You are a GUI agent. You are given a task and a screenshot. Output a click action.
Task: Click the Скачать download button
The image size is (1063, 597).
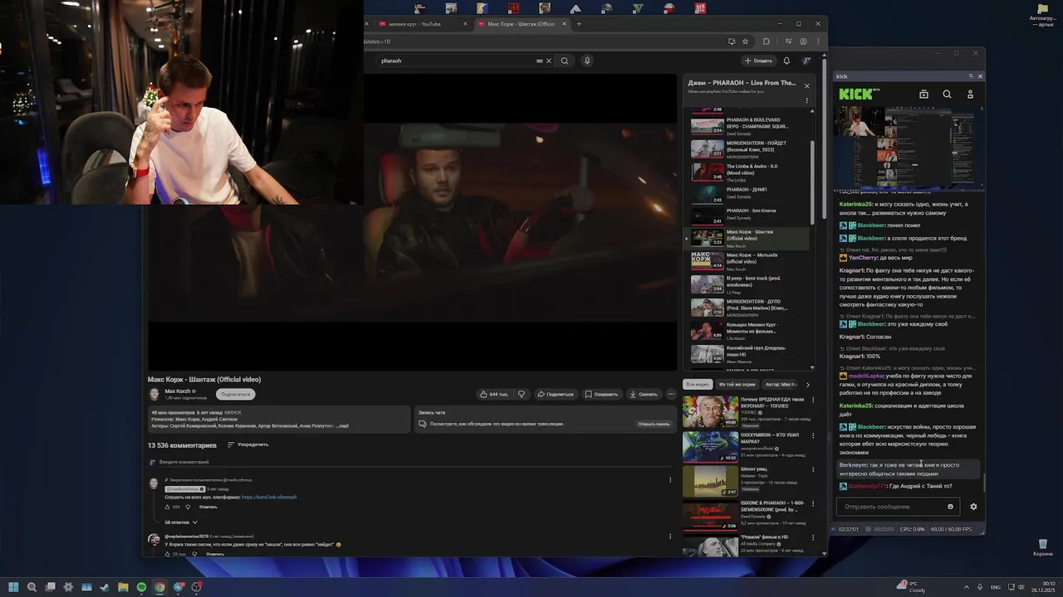[644, 394]
